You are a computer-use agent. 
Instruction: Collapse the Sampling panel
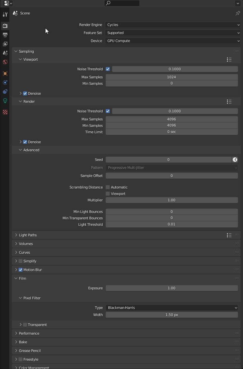click(16, 51)
